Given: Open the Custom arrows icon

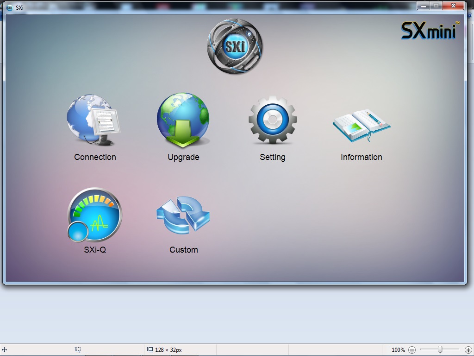Looking at the screenshot, I should click(x=183, y=215).
